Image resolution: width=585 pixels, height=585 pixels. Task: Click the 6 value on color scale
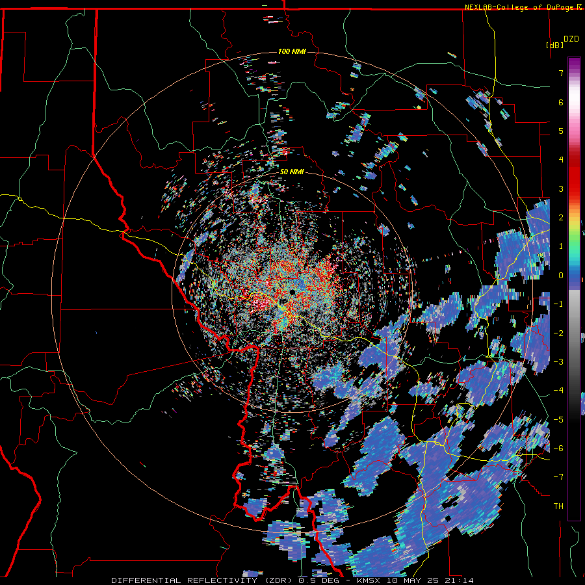[x=561, y=102]
